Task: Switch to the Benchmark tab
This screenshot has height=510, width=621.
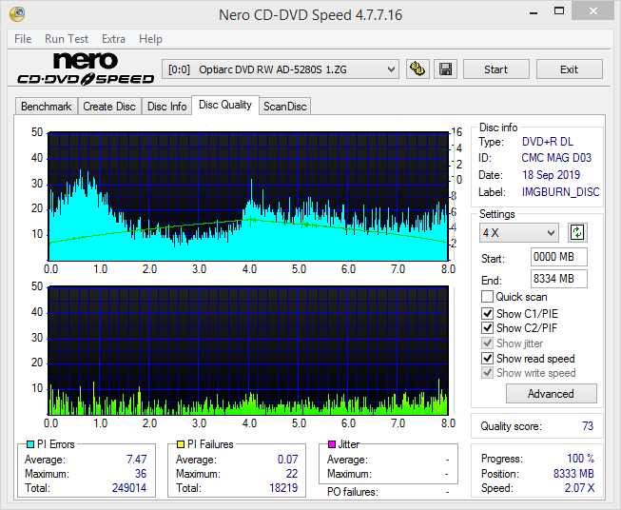Action: (47, 107)
